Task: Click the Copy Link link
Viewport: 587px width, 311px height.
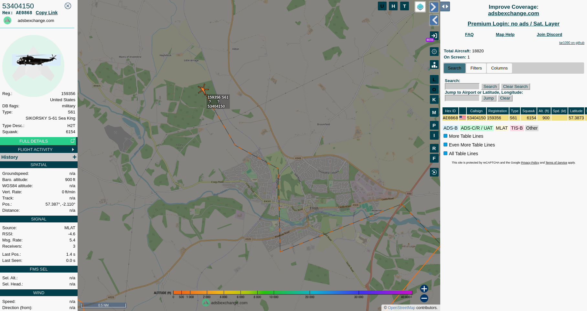Action: pos(47,13)
